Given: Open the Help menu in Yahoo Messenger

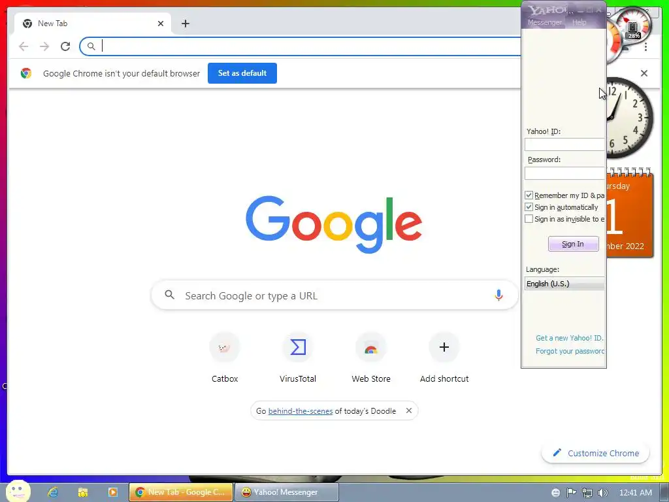Looking at the screenshot, I should (x=579, y=22).
